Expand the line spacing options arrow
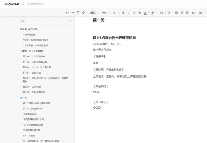207x143 pixels. [x=203, y=13]
